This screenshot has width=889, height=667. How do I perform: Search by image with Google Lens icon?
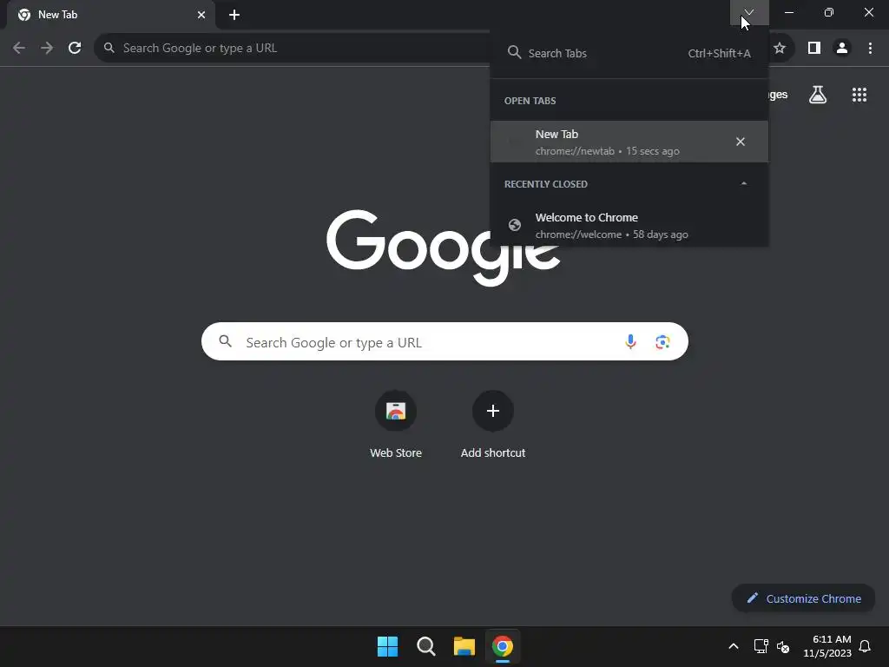click(x=662, y=341)
